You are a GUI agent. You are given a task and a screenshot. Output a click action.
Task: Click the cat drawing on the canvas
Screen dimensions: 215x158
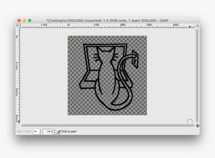105,76
